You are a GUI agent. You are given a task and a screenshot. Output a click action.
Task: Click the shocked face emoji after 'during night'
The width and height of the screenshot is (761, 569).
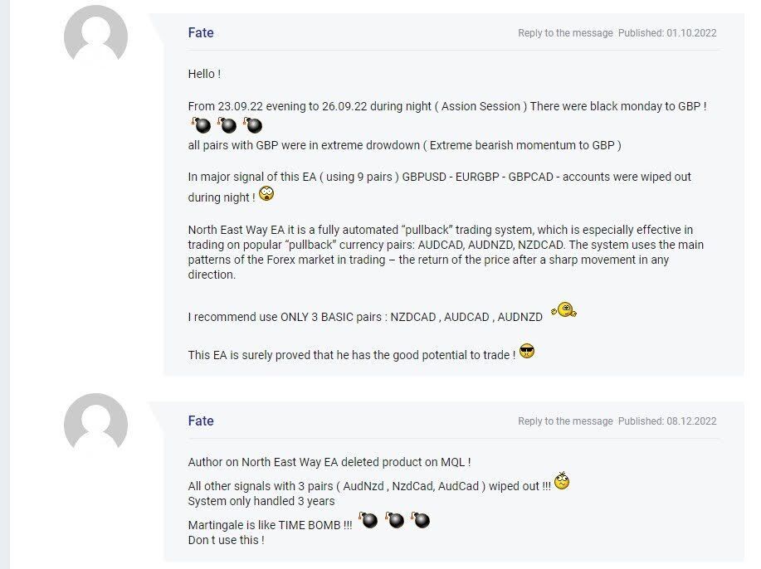266,194
